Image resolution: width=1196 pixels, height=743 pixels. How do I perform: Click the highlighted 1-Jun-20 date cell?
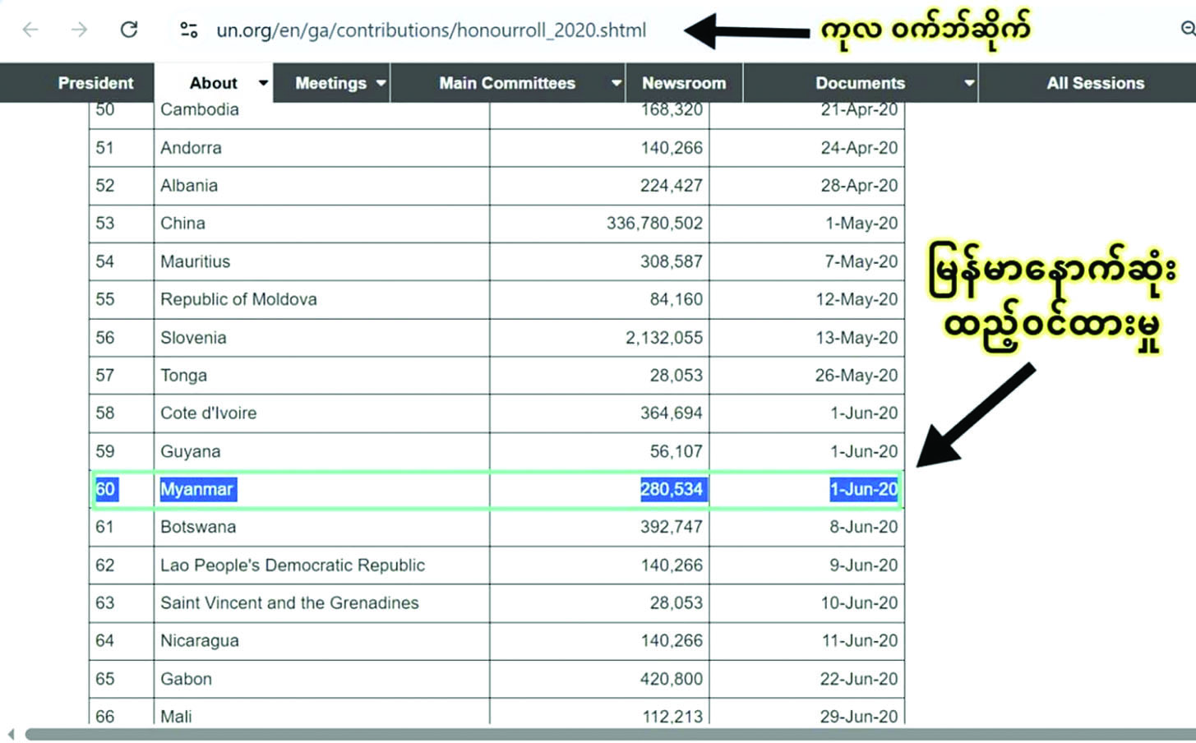[x=863, y=489]
